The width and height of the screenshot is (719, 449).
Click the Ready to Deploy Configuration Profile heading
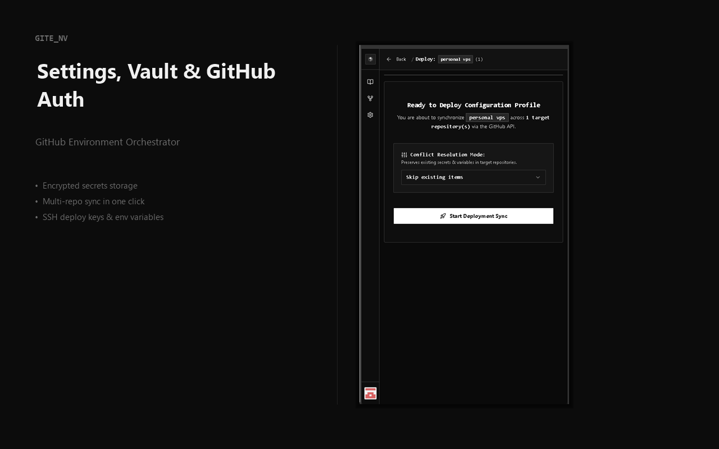coord(474,105)
